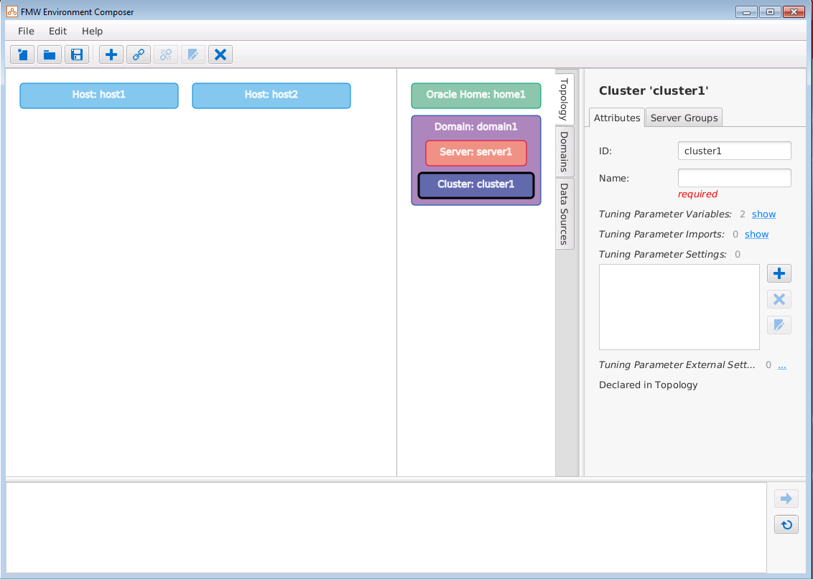813x579 pixels.
Task: Select the Domain: domain1 container label
Action: [x=476, y=126]
